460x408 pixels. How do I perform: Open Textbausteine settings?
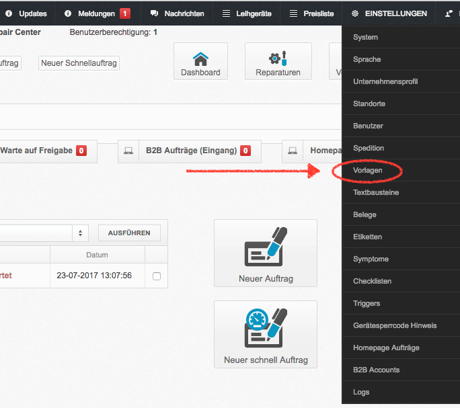click(x=401, y=192)
